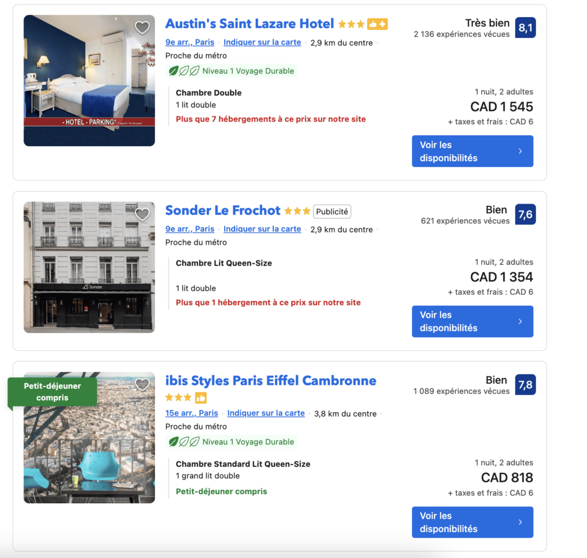
Task: Add ibis Styles to favorites via heart icon
Action: pyautogui.click(x=142, y=384)
